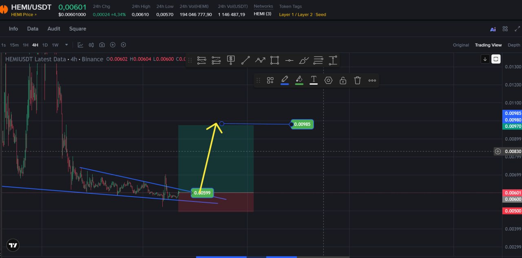
Task: Delete the drawing with trash icon
Action: coord(358,81)
